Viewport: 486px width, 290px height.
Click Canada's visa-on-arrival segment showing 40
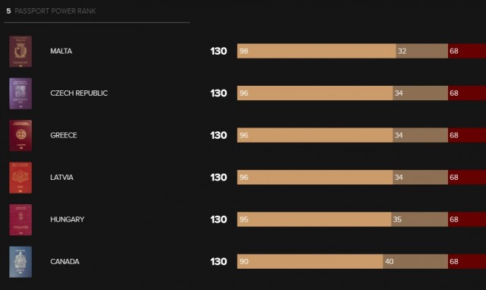415,262
